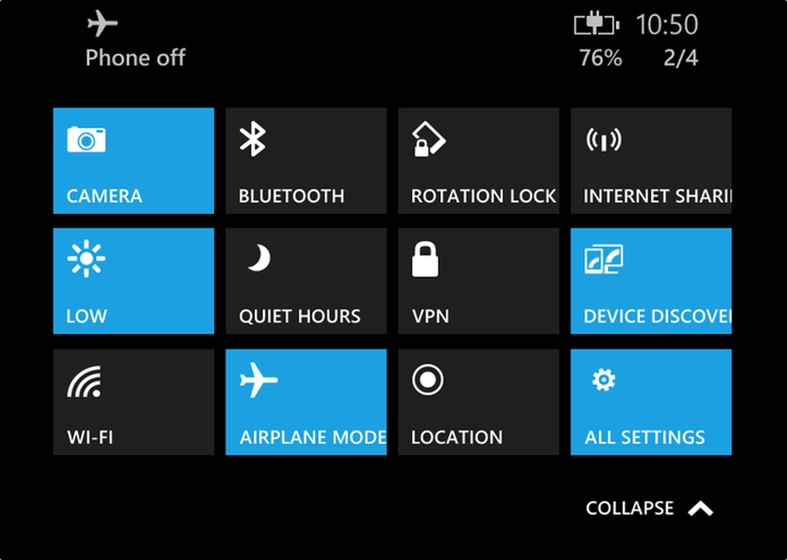Tap the Location target icon
This screenshot has width=787, height=560.
(x=429, y=381)
